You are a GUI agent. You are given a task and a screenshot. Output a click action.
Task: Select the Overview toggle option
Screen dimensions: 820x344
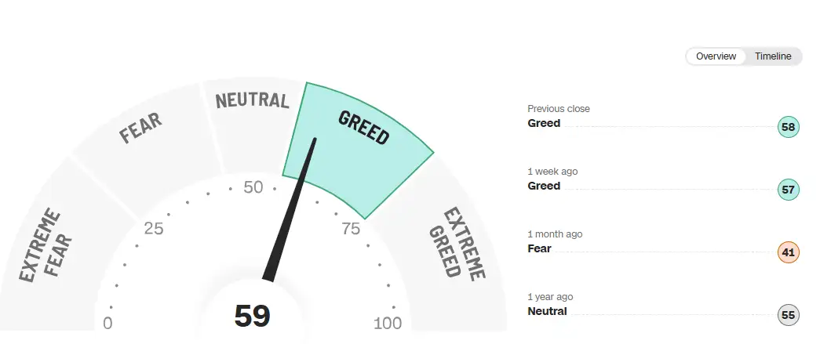[x=716, y=56]
